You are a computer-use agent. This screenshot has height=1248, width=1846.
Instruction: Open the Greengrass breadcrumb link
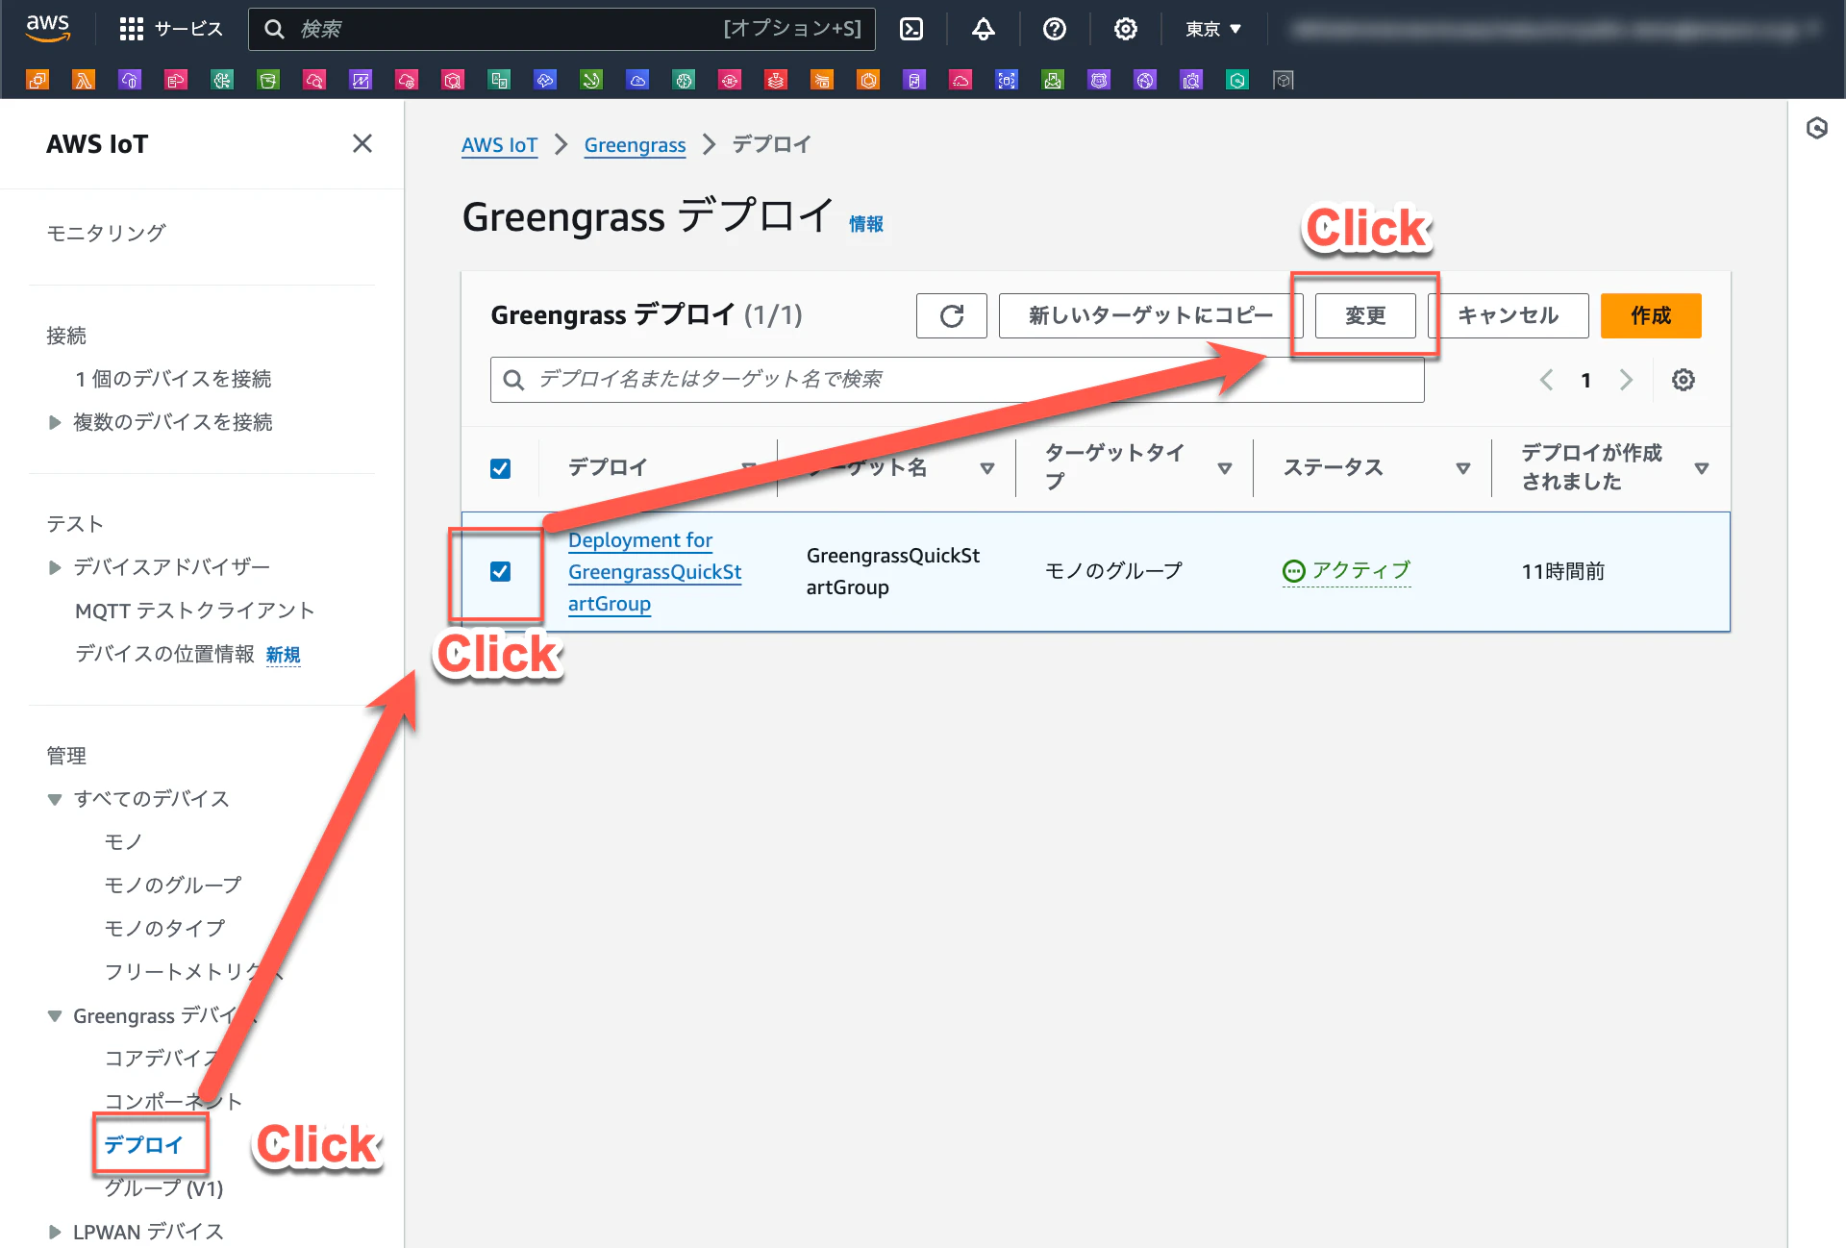[x=635, y=145]
